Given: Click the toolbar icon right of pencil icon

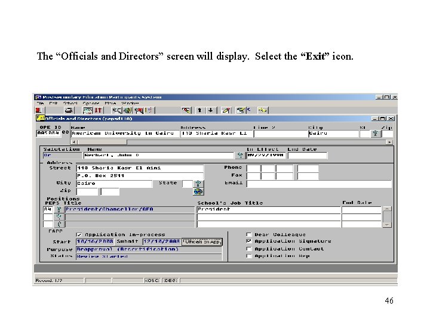Looking at the screenshot, I should click(x=241, y=110).
